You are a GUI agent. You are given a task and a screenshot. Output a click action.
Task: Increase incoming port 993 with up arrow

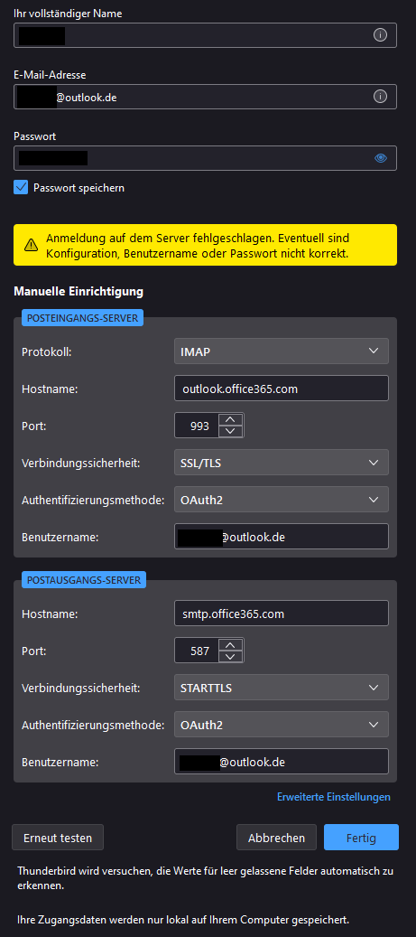tap(231, 419)
